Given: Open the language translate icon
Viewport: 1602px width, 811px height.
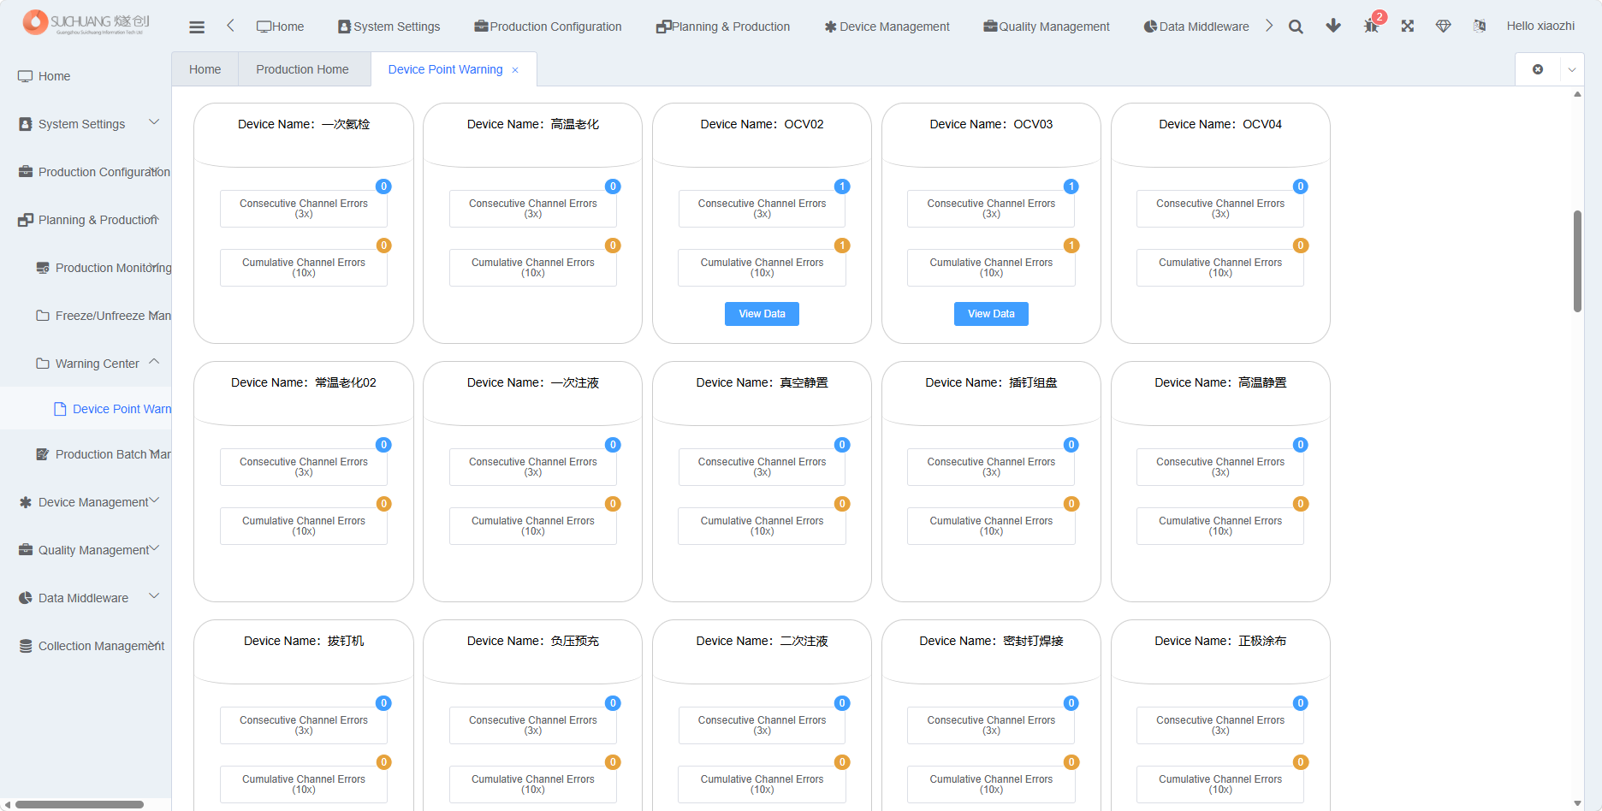Looking at the screenshot, I should tap(1480, 26).
